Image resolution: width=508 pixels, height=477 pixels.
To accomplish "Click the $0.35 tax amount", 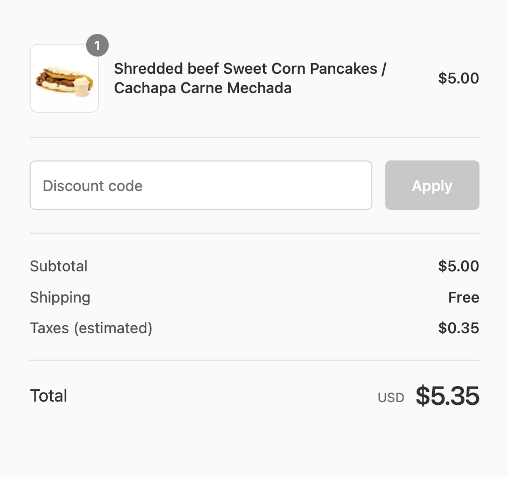I will point(458,328).
